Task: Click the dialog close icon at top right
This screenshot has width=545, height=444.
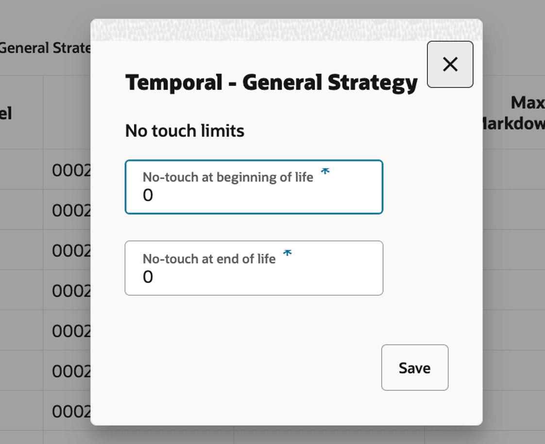Action: coord(449,64)
